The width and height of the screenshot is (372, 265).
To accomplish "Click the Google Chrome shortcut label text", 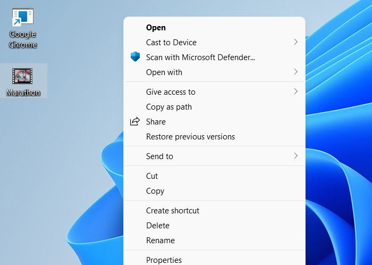I will (x=23, y=39).
